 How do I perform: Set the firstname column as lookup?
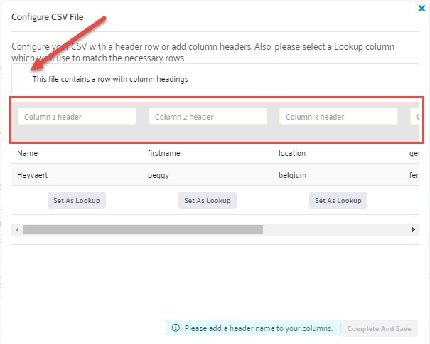208,200
